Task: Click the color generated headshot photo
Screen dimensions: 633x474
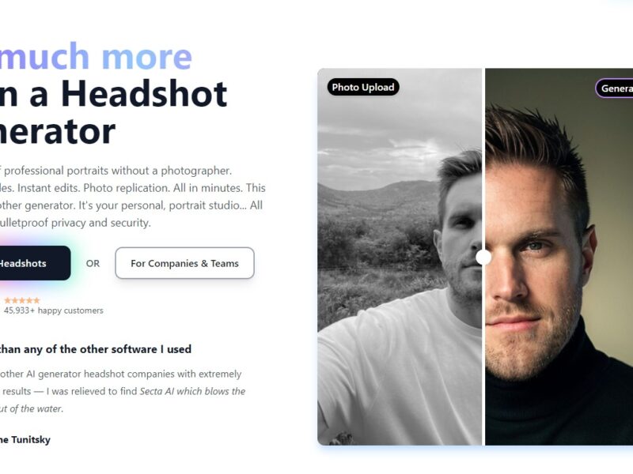Action: (559, 257)
